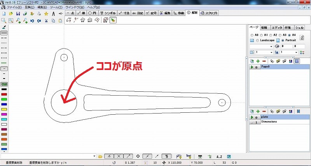Viewport: 311px width, 166px height.
Task: Open the ファイル(F) menu
Action: (x=14, y=7)
